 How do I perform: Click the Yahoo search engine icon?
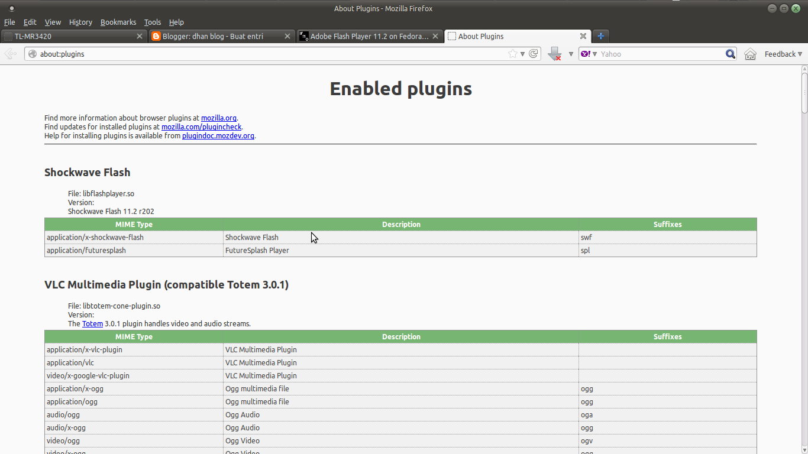pyautogui.click(x=585, y=54)
